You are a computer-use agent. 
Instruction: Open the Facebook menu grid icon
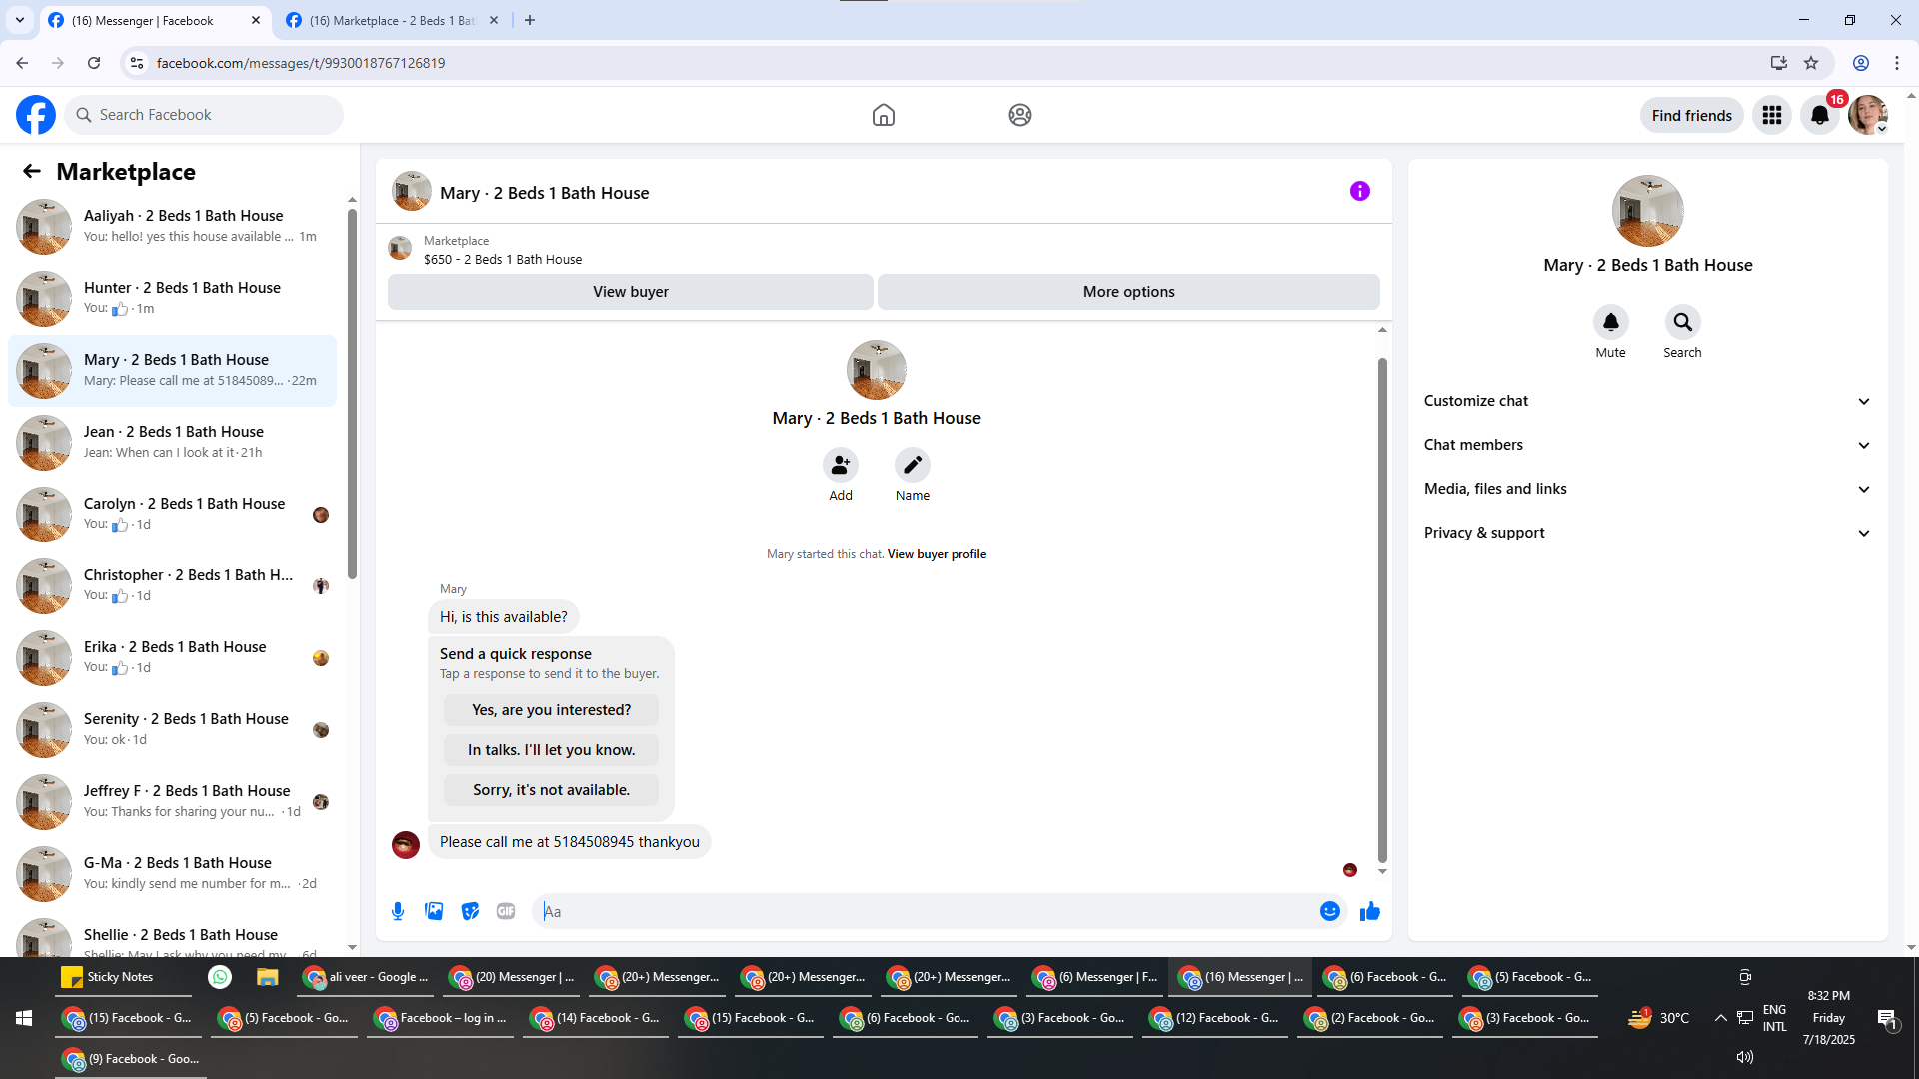(x=1771, y=115)
